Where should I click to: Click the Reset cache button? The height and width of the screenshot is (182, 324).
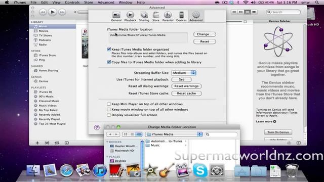[x=186, y=93]
